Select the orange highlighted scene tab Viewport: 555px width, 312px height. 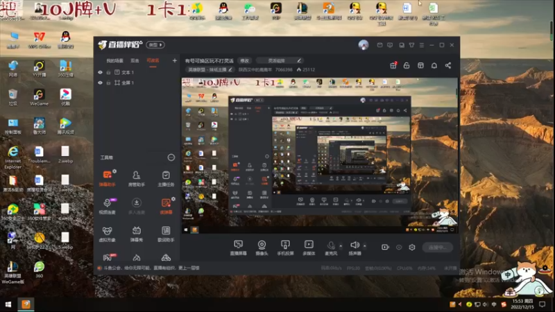(x=153, y=61)
